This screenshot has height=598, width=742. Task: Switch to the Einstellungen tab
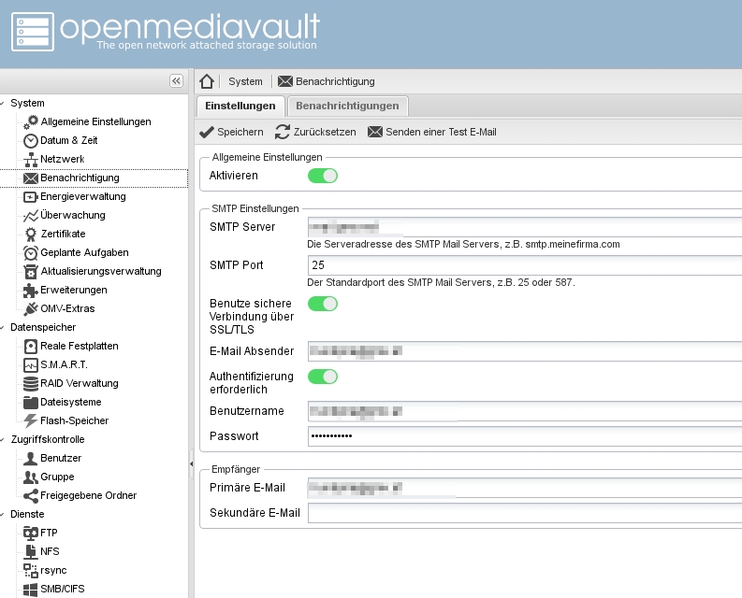(240, 106)
